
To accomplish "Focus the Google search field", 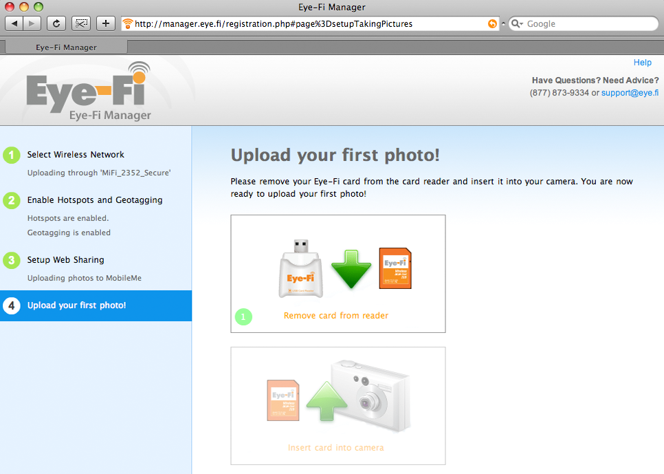I will point(584,24).
